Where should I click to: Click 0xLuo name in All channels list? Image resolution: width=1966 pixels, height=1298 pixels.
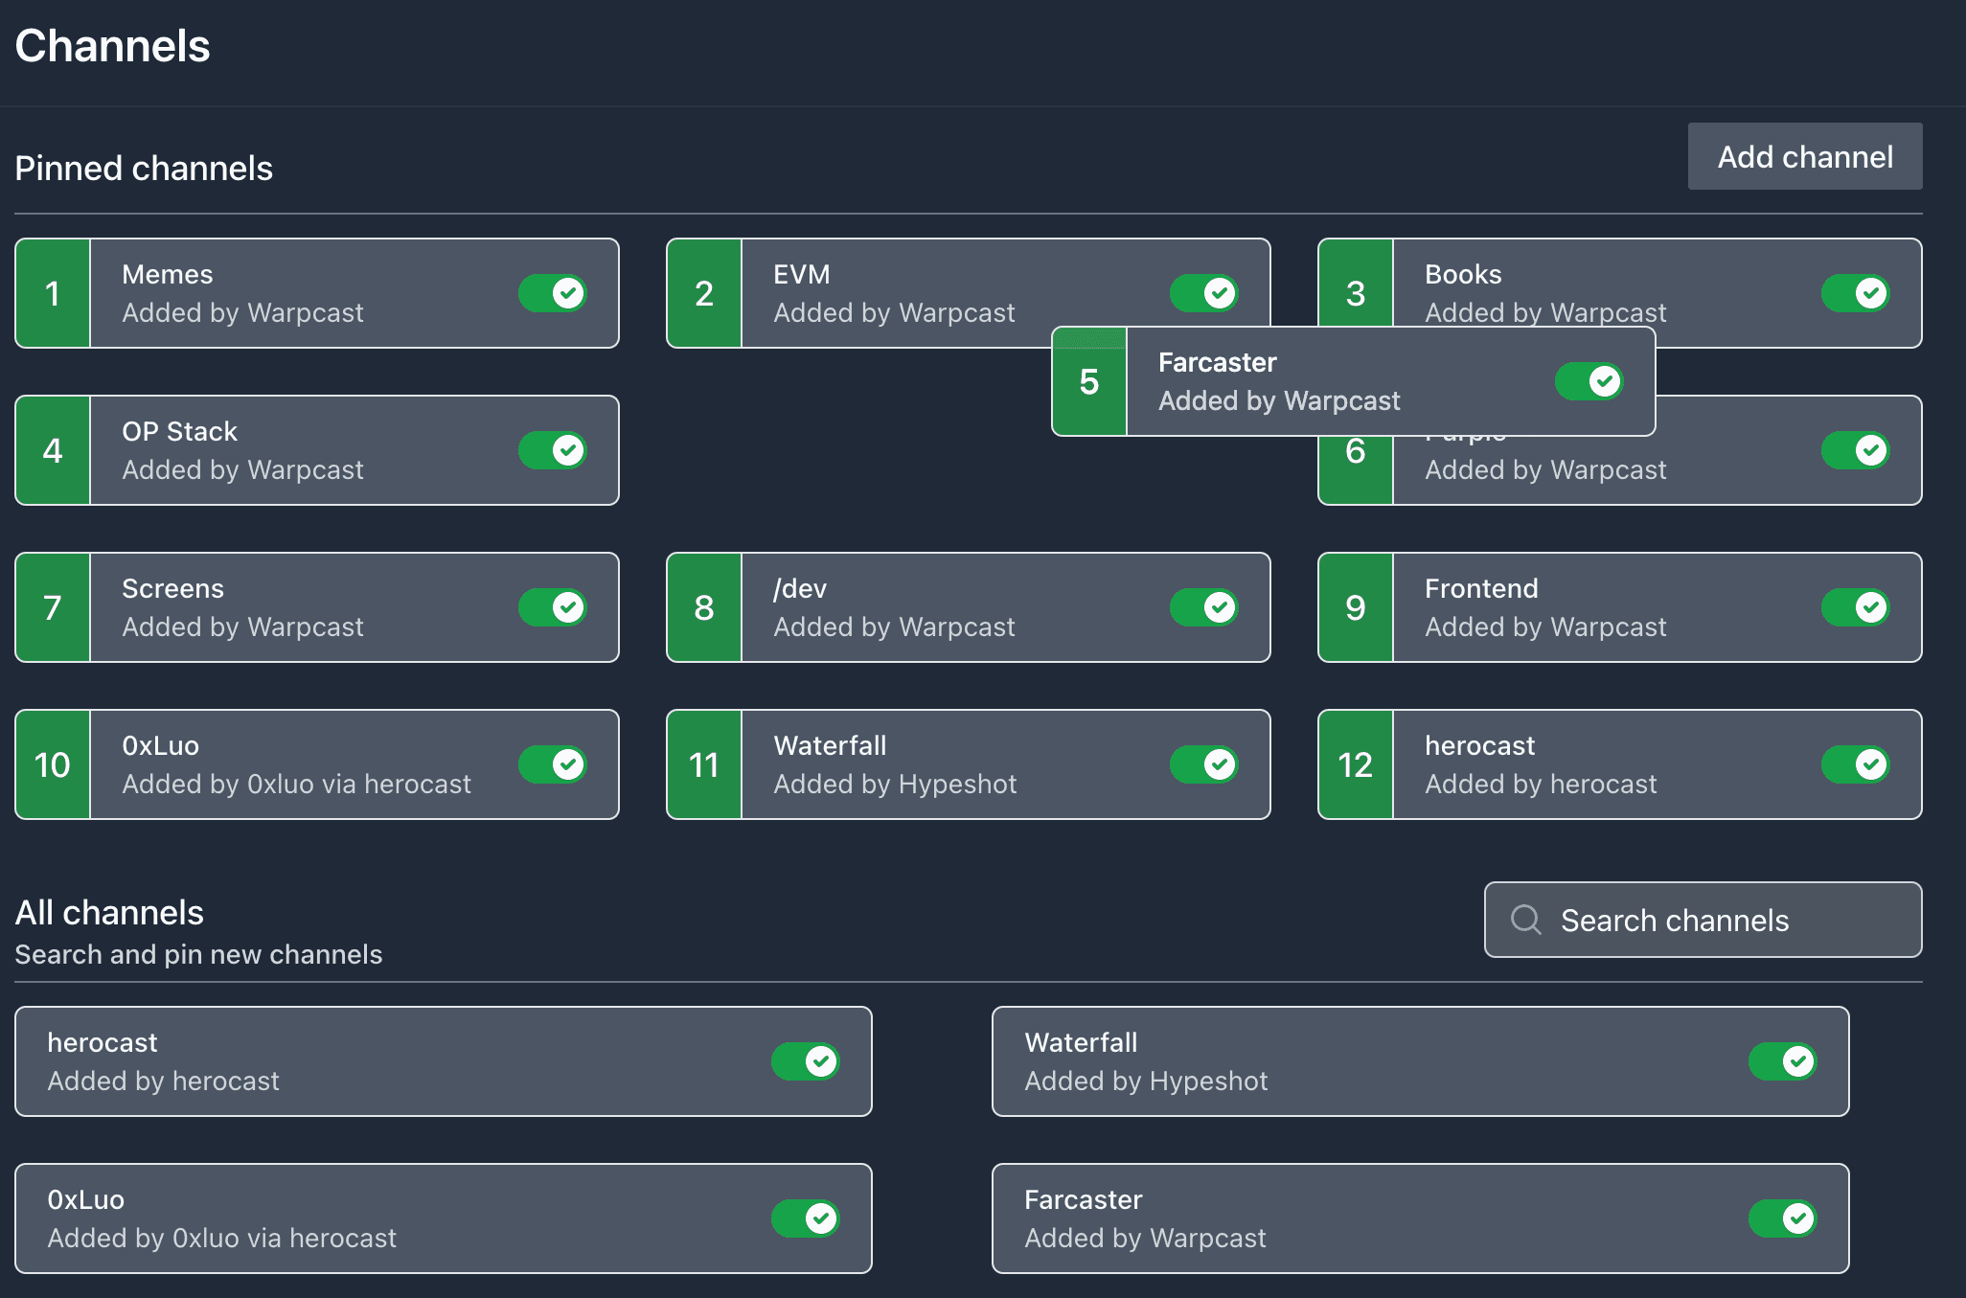click(85, 1199)
